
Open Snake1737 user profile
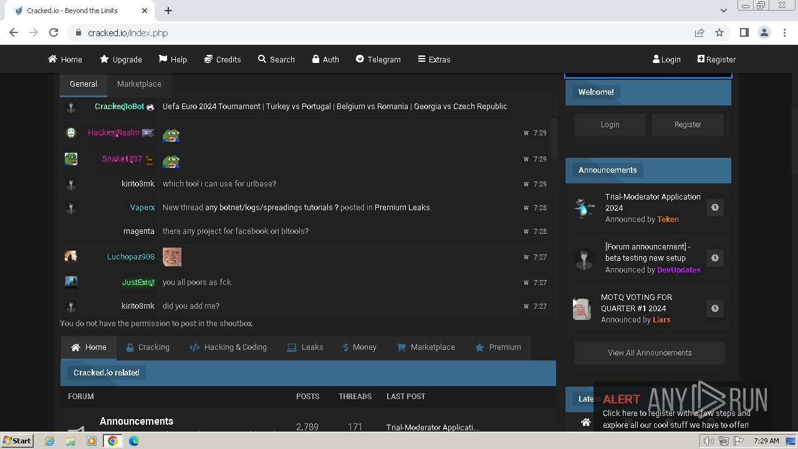122,159
